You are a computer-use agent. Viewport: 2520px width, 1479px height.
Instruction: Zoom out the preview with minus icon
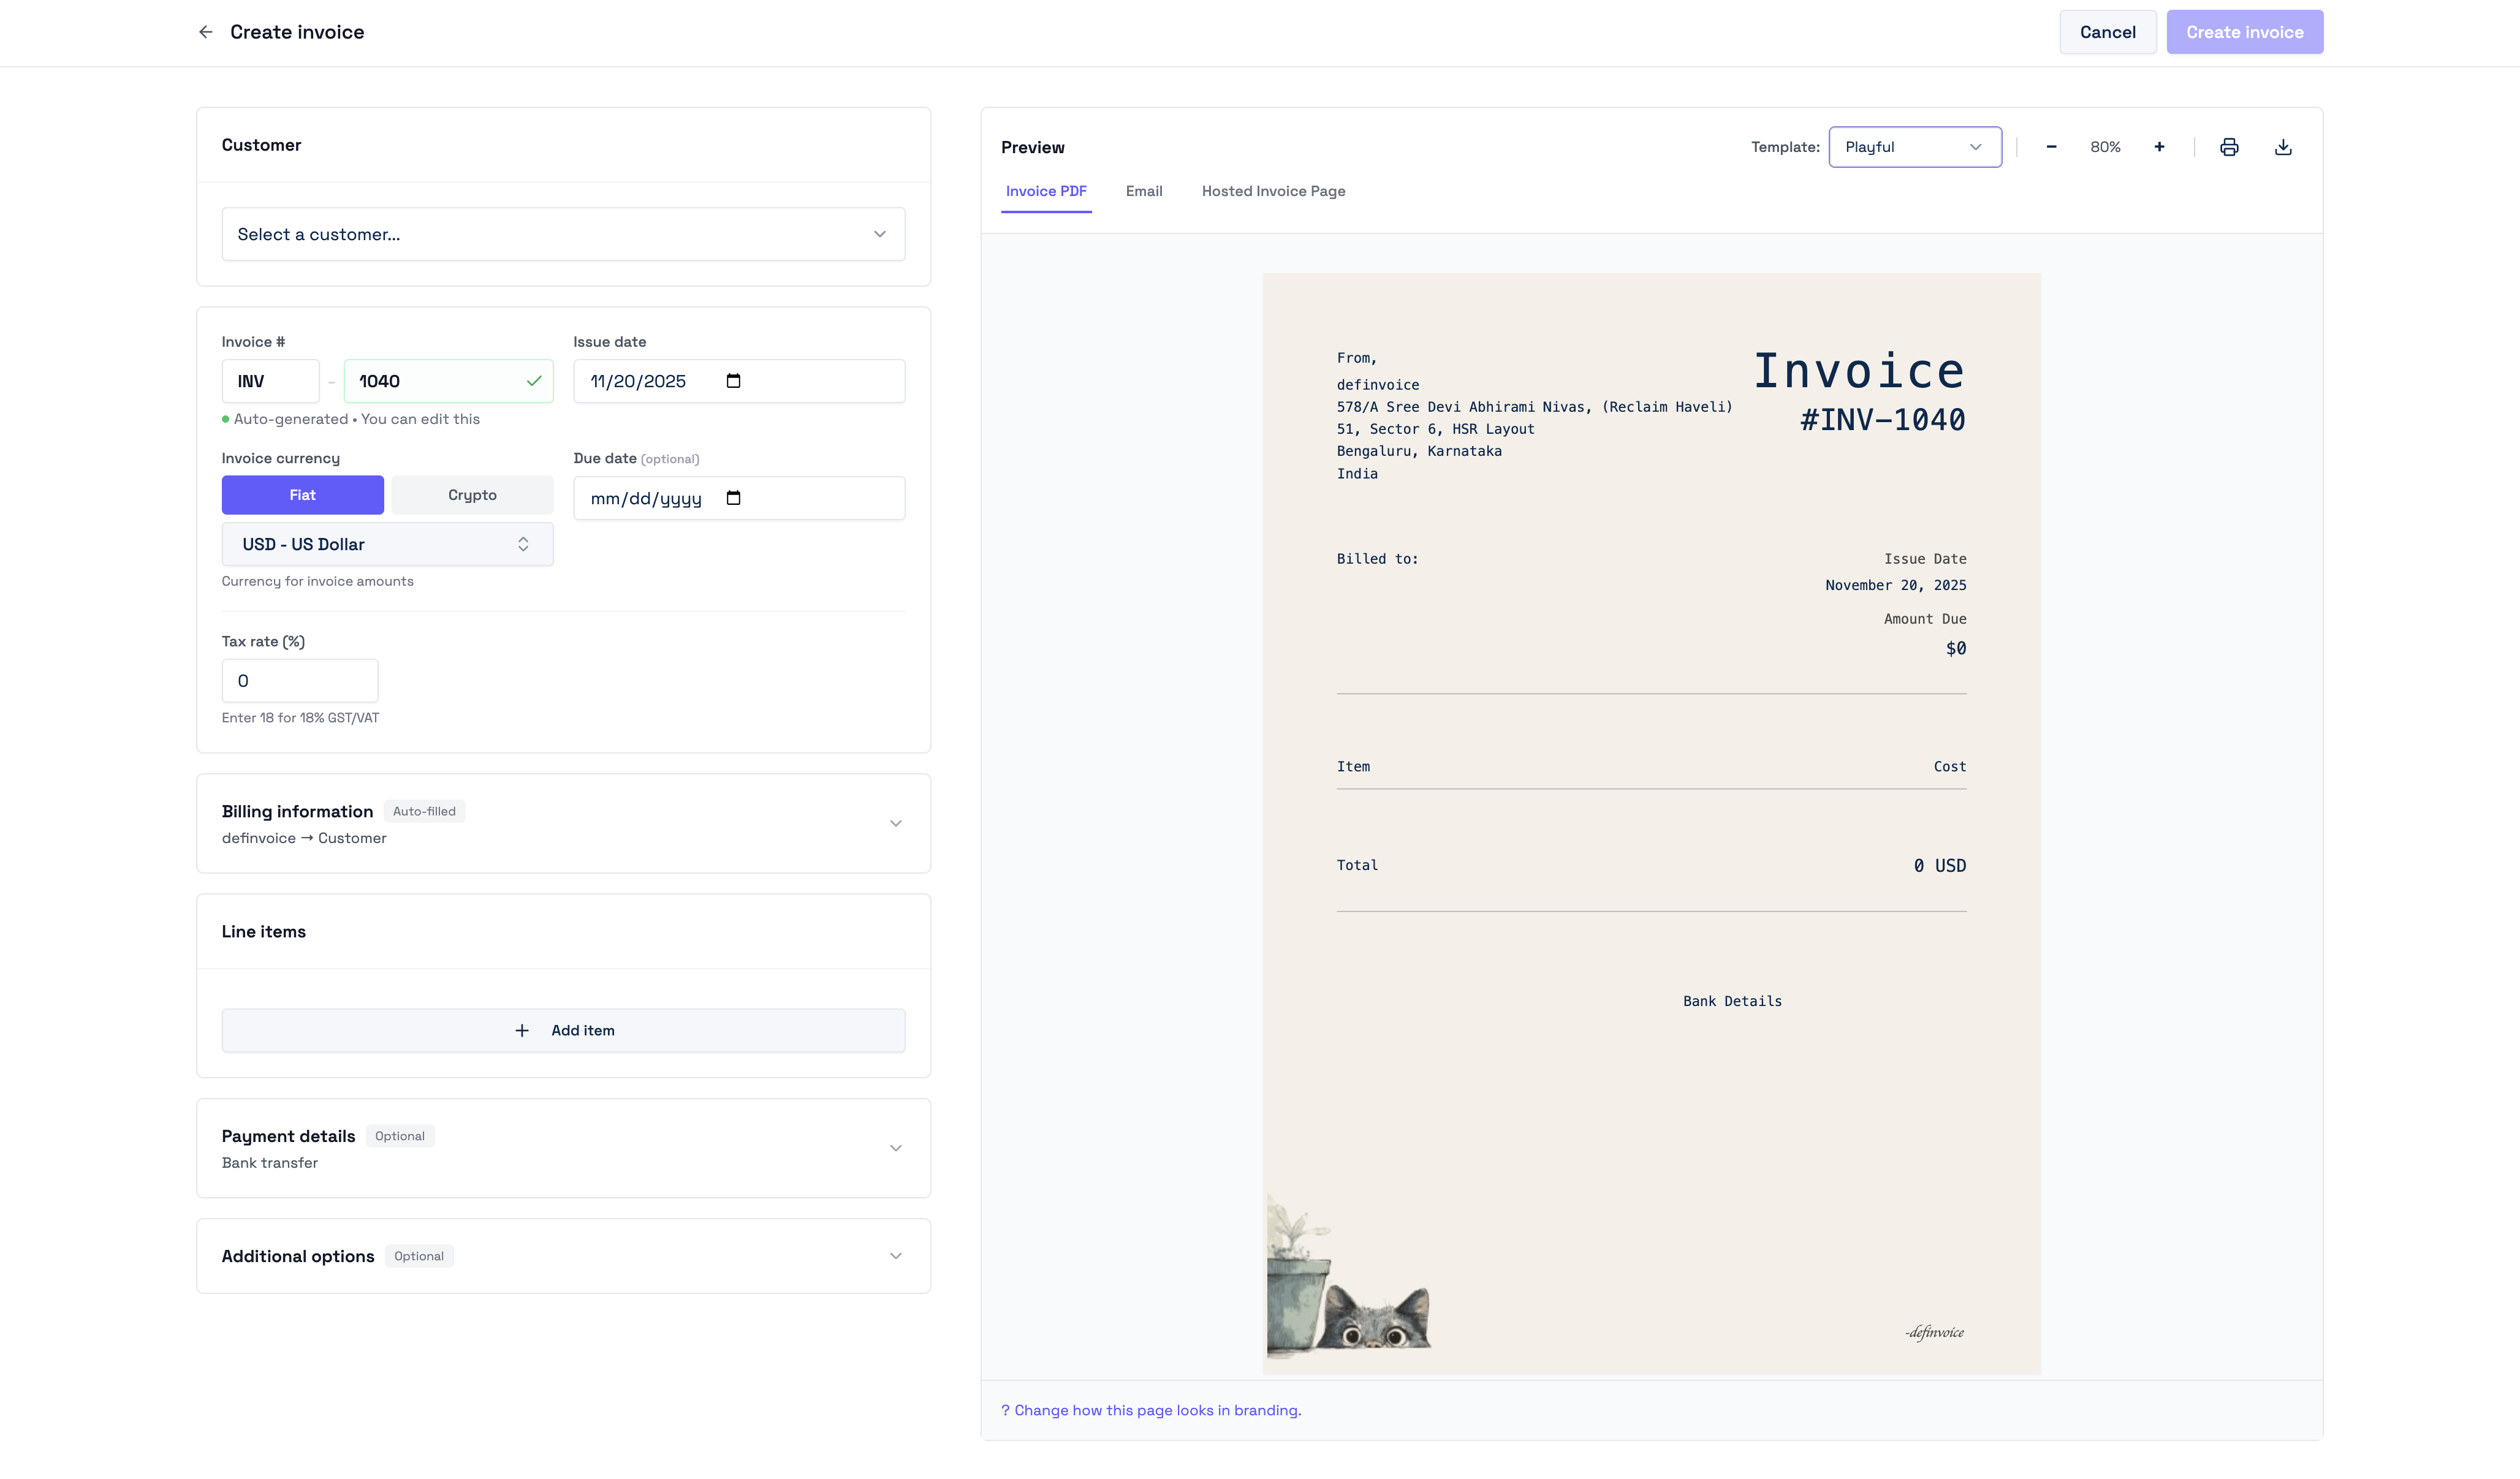click(2051, 147)
